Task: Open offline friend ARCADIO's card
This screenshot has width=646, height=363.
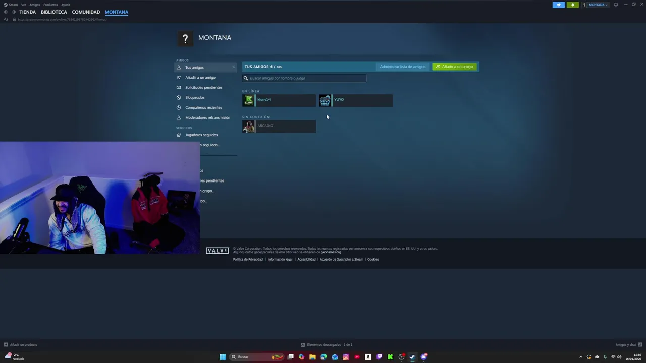Action: pos(279,127)
